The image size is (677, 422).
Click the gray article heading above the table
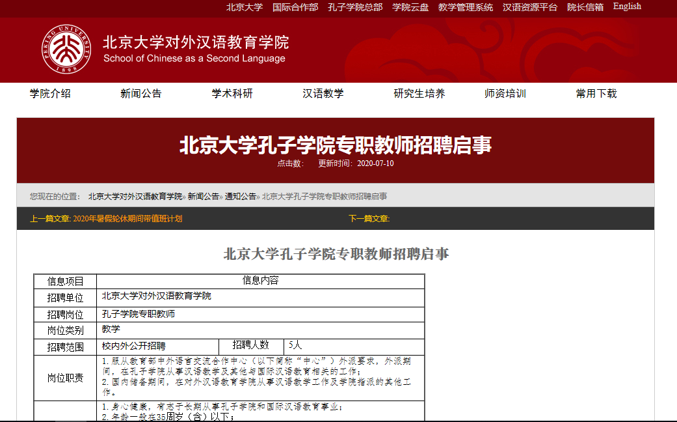coord(336,254)
